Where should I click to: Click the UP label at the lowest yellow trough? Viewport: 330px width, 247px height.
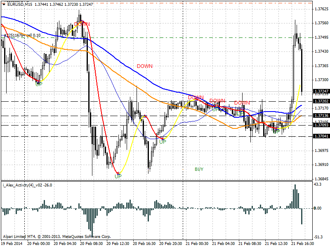click(118, 177)
